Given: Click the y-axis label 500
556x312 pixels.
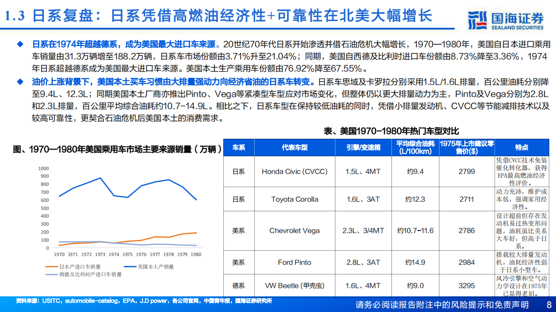Looking at the screenshot, I should [x=44, y=208].
